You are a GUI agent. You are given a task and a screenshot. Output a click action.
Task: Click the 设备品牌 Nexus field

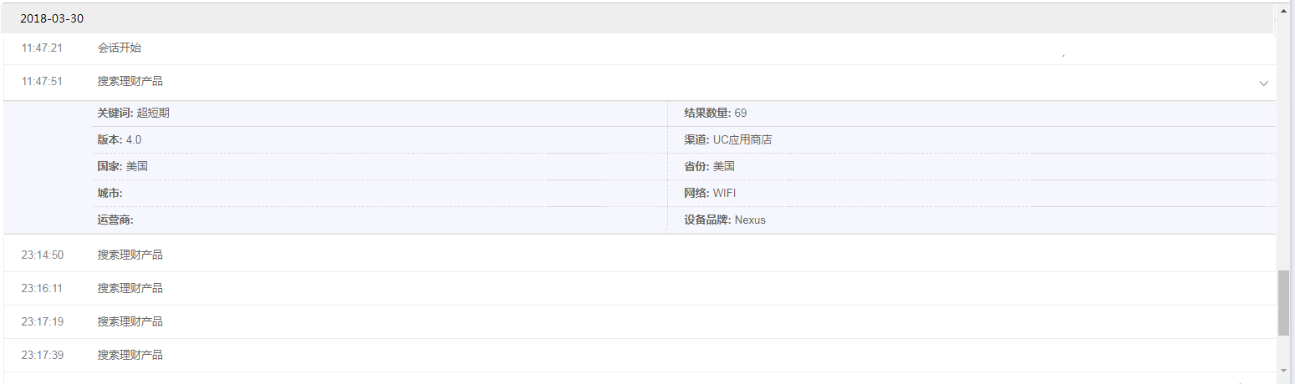[725, 220]
